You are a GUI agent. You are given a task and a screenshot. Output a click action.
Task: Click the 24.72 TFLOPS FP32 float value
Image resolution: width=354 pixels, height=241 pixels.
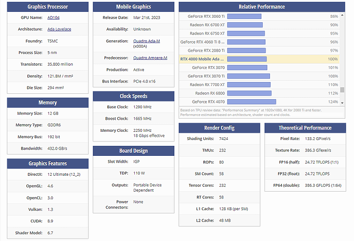pyautogui.click(x=317, y=174)
